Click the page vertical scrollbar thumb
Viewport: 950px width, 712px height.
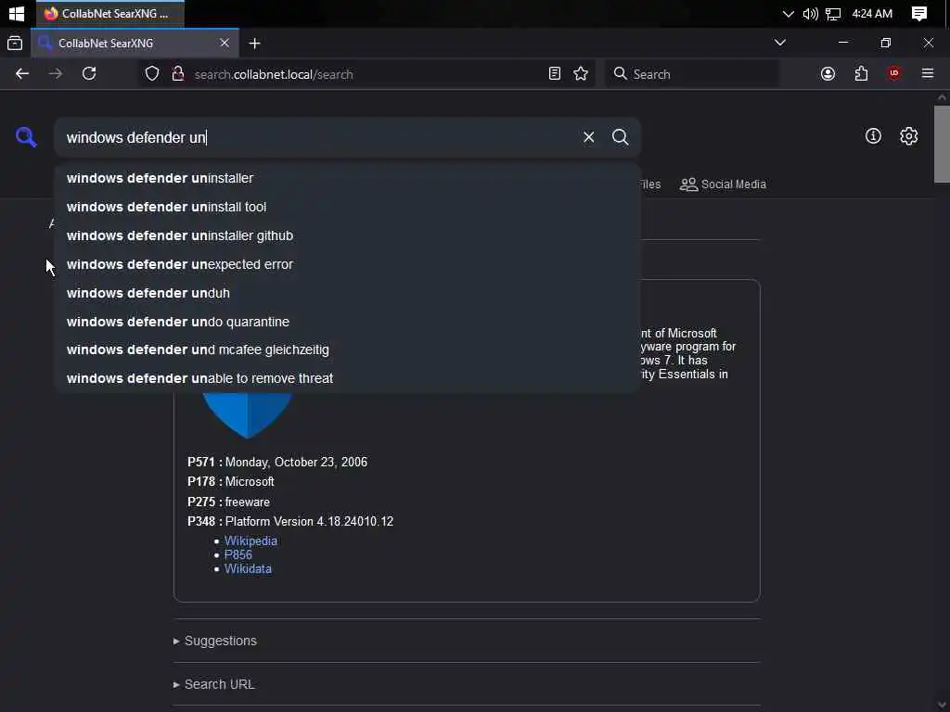click(x=942, y=144)
